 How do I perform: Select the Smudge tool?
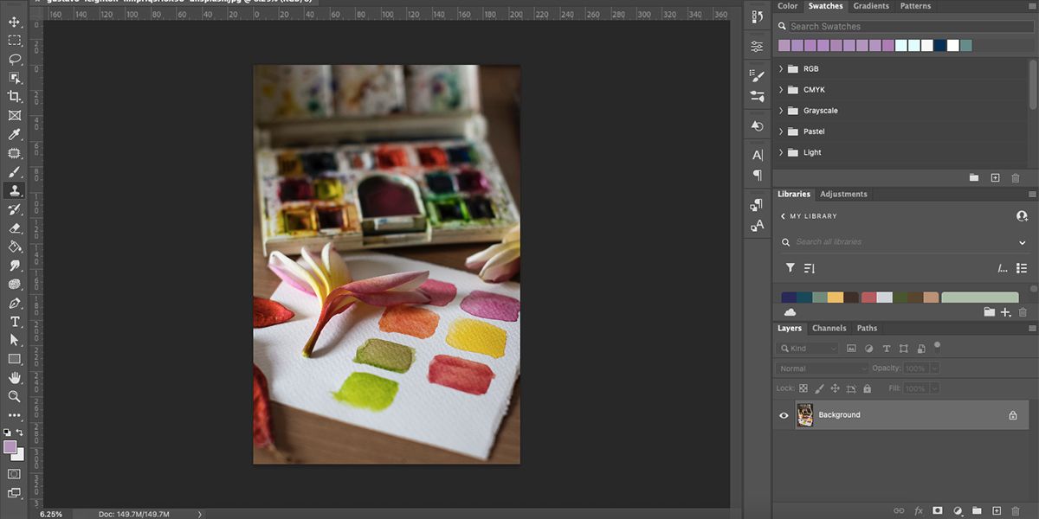[15, 266]
